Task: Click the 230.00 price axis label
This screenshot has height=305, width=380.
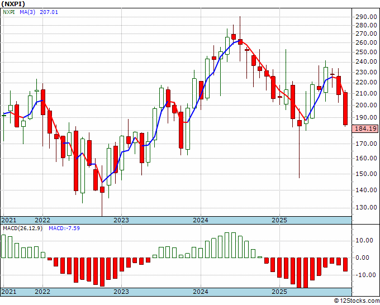Action: tap(366, 72)
